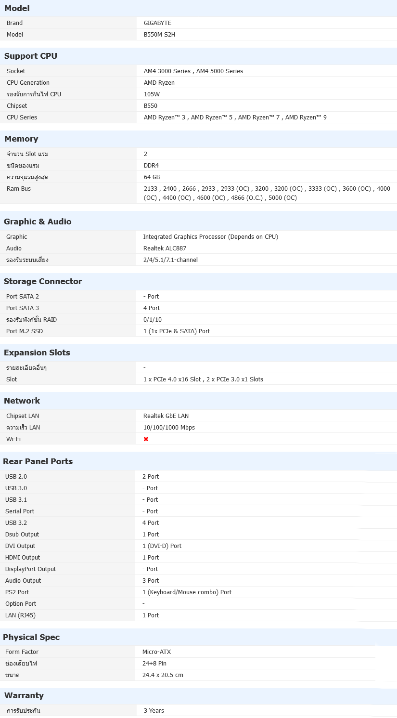Click the 'Chipset' row label
Image resolution: width=397 pixels, height=718 pixels.
(x=17, y=106)
